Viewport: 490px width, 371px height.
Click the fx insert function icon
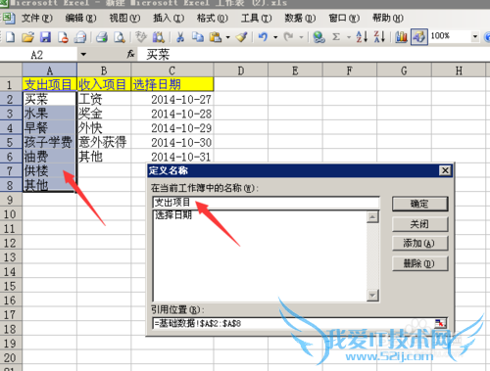pyautogui.click(x=130, y=54)
